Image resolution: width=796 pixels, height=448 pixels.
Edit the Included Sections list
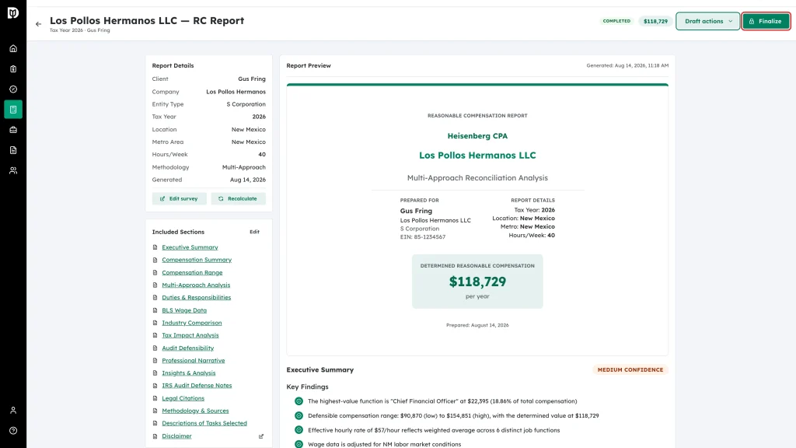tap(254, 232)
